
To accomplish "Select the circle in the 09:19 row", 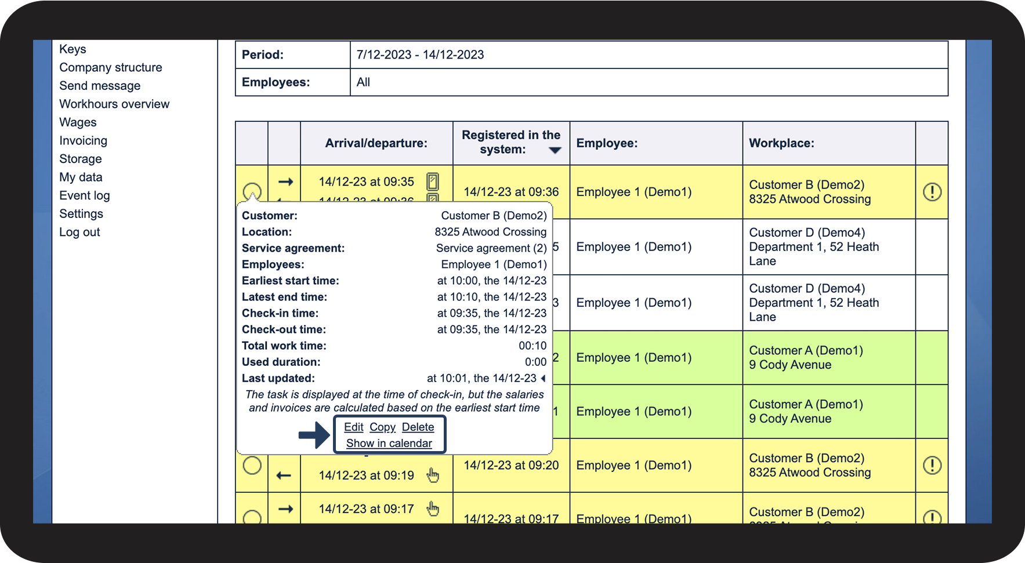I will click(252, 465).
